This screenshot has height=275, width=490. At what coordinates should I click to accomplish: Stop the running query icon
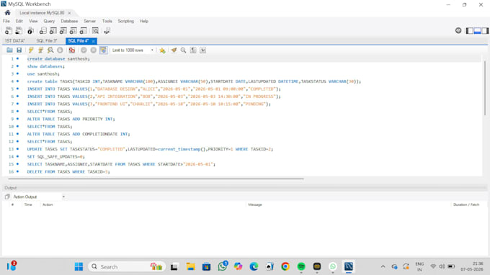click(x=60, y=50)
